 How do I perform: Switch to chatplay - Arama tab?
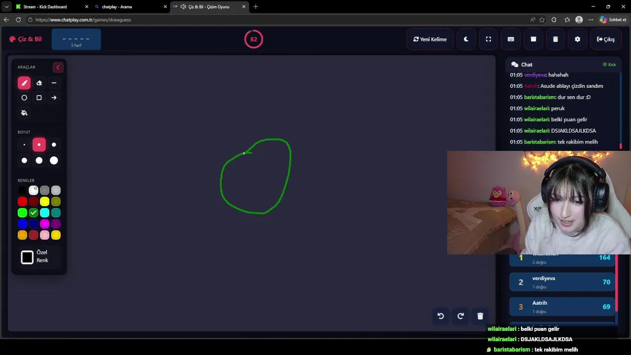(x=131, y=7)
